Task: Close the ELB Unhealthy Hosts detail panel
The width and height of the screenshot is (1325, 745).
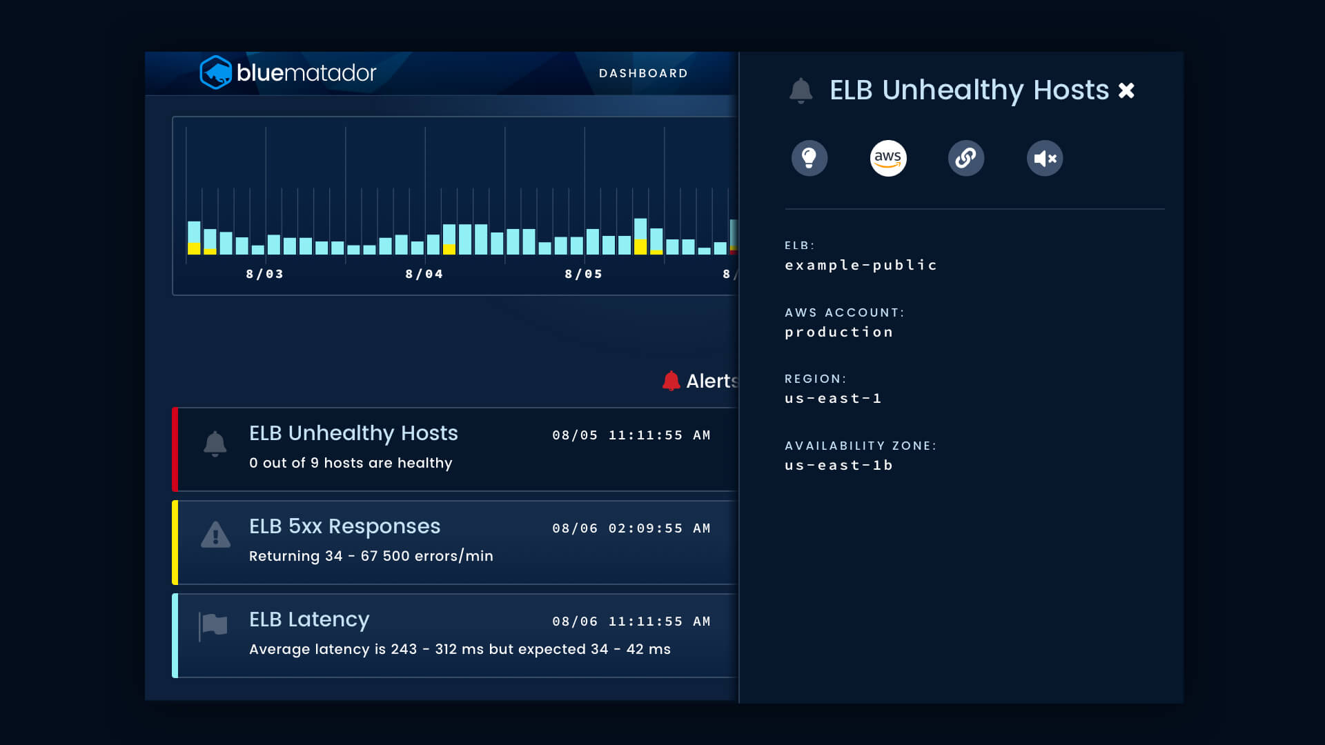Action: pos(1126,90)
